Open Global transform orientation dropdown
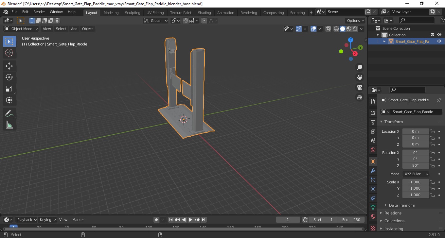445x238 pixels. pos(156,21)
